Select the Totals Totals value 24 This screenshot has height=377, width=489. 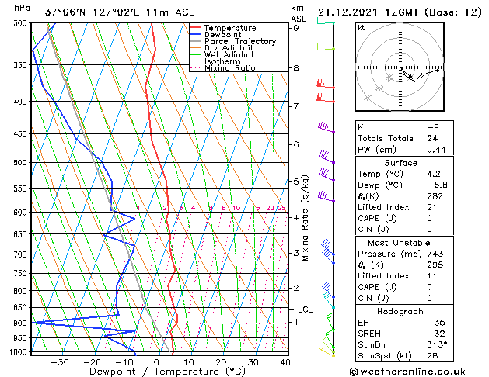(x=432, y=138)
